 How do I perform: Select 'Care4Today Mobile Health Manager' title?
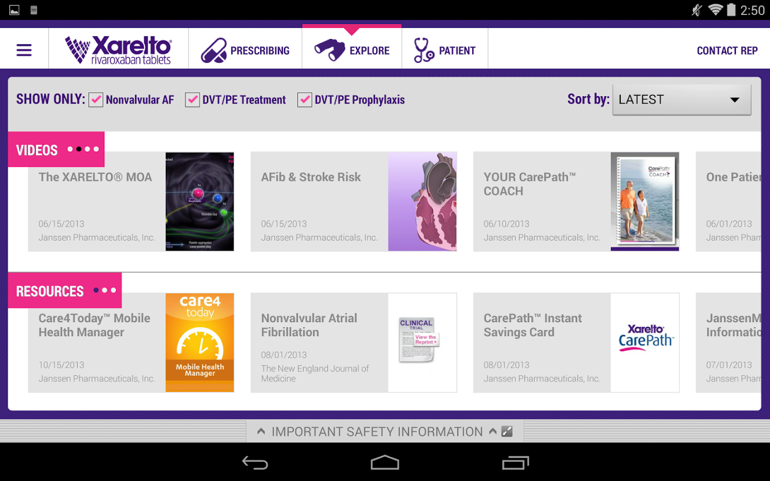[94, 325]
